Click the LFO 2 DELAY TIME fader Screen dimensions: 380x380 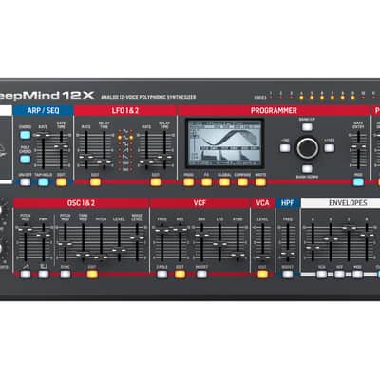point(164,157)
